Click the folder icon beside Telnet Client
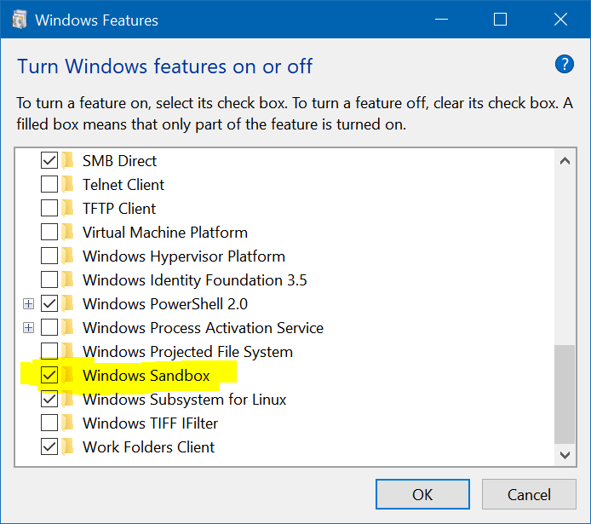This screenshot has width=591, height=524. click(68, 184)
